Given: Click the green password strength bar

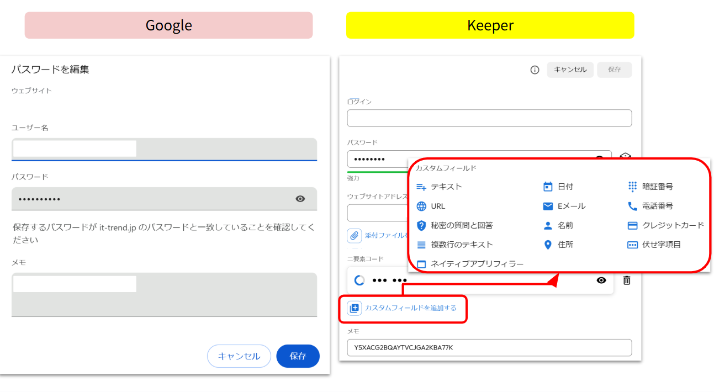Looking at the screenshot, I should pyautogui.click(x=378, y=172).
